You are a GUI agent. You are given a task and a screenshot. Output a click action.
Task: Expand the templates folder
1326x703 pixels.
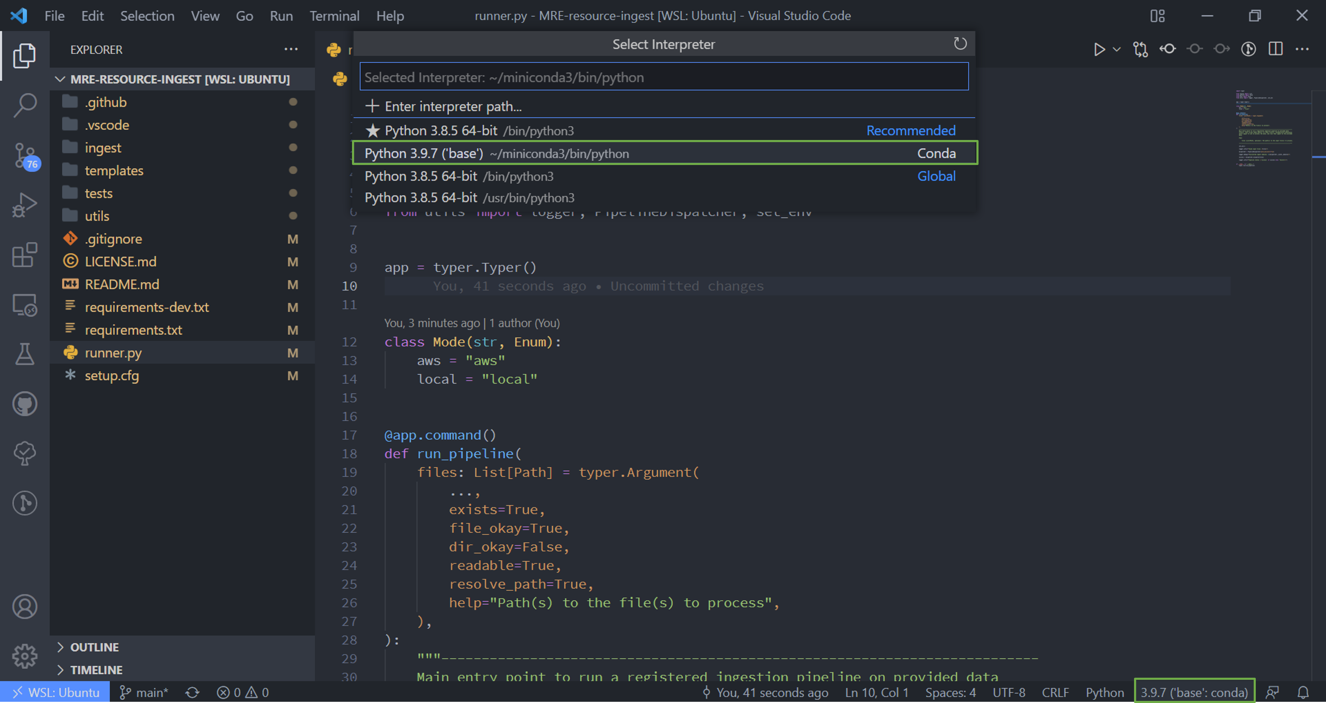pos(182,170)
